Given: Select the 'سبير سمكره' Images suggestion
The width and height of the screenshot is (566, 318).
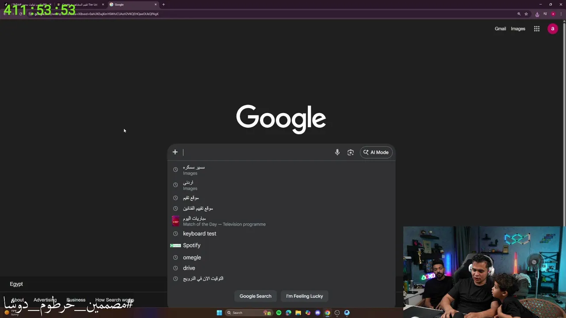Looking at the screenshot, I should (281, 170).
